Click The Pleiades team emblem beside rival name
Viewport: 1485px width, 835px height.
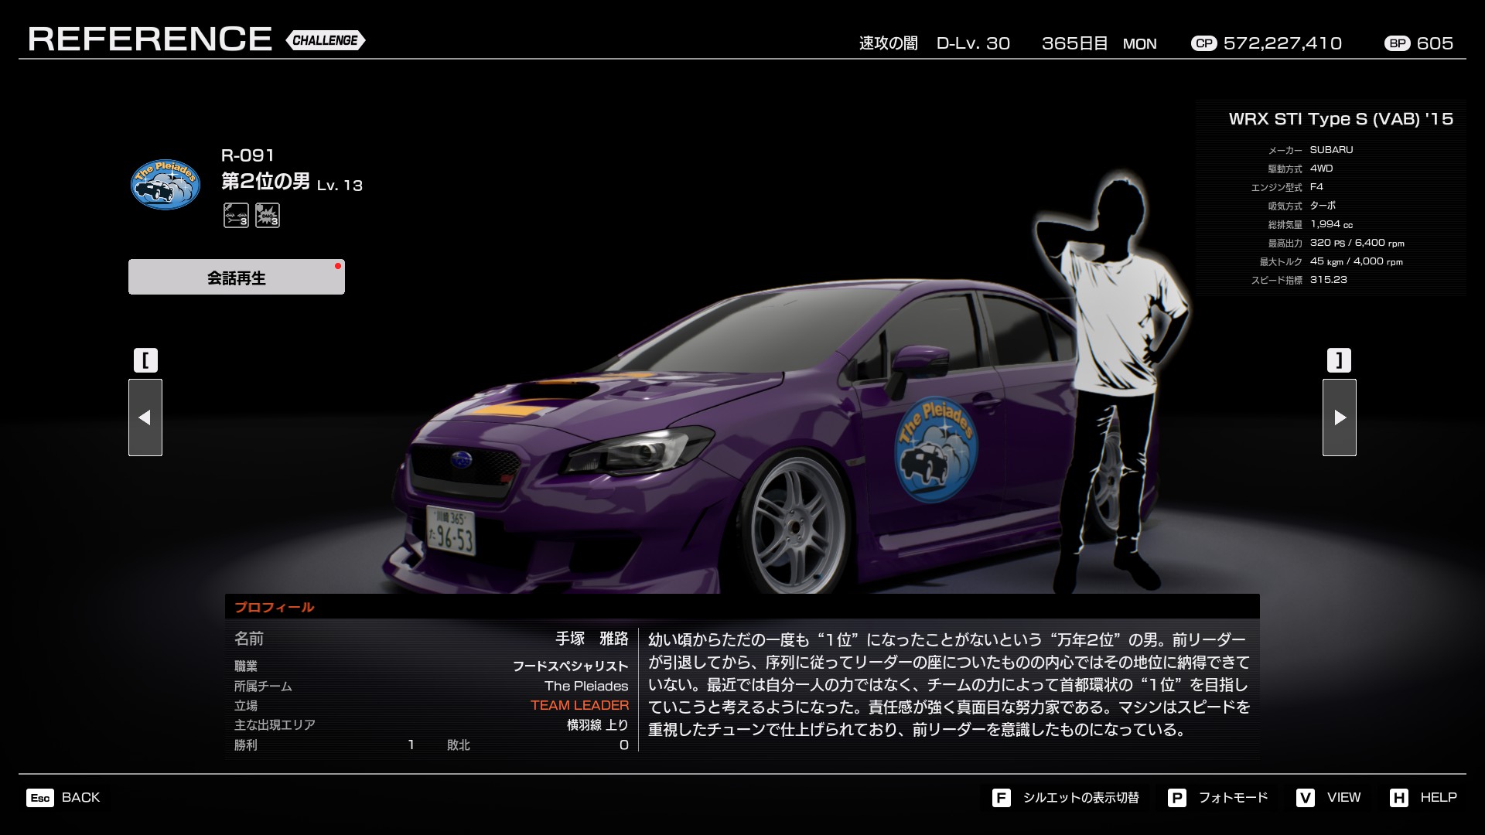click(166, 185)
